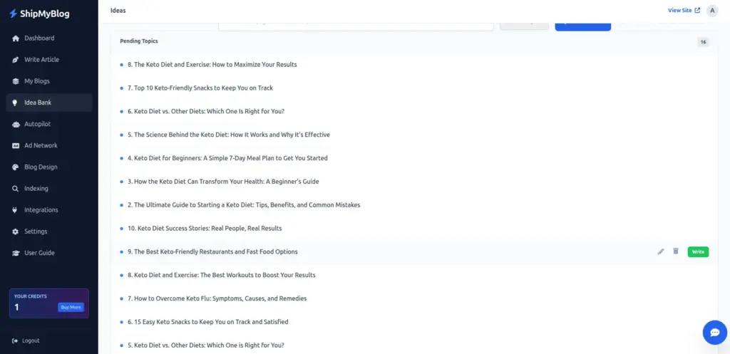Click the Blog Design palette icon
The image size is (730, 354).
click(x=16, y=167)
